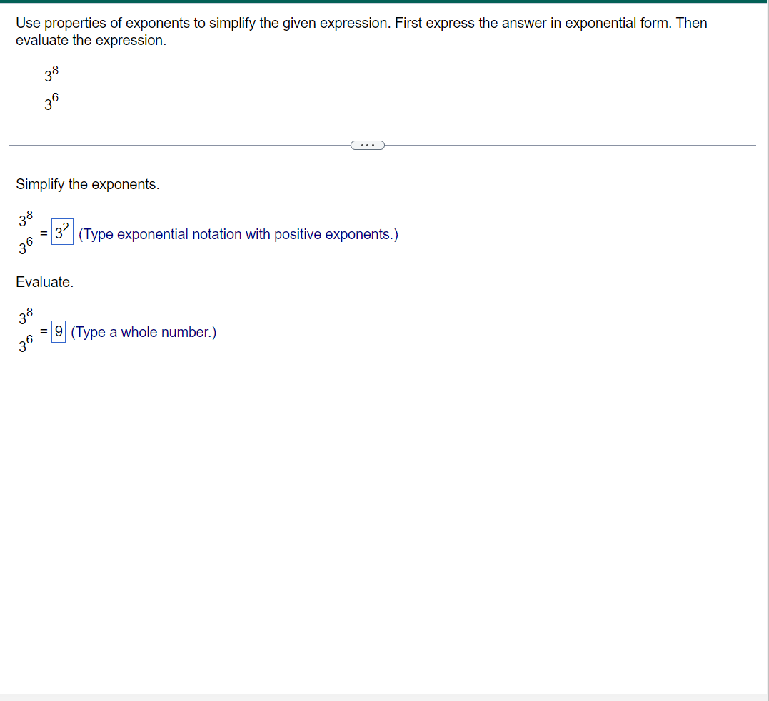Click the exponential form answer box to edit
The height and width of the screenshot is (701, 769).
pos(61,232)
